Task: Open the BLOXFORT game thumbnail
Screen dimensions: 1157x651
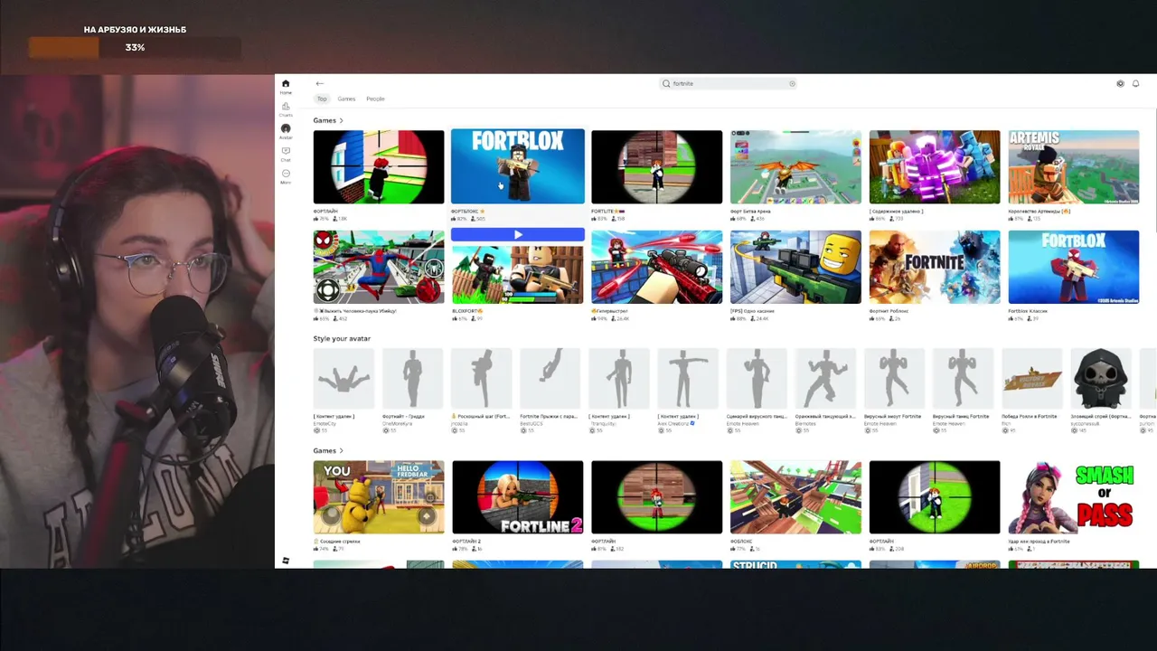Action: (x=518, y=273)
